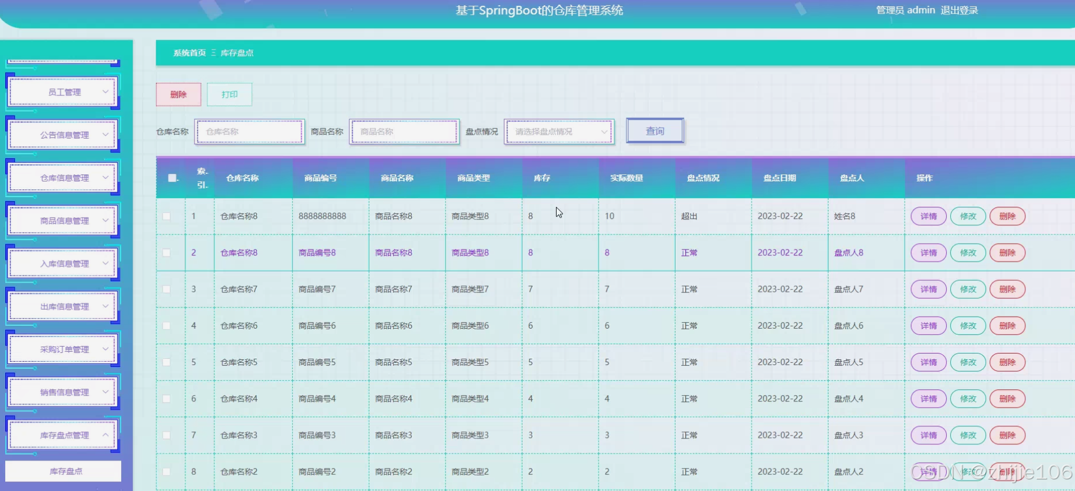
Task: Focus the 商品名称 search field
Action: (404, 132)
